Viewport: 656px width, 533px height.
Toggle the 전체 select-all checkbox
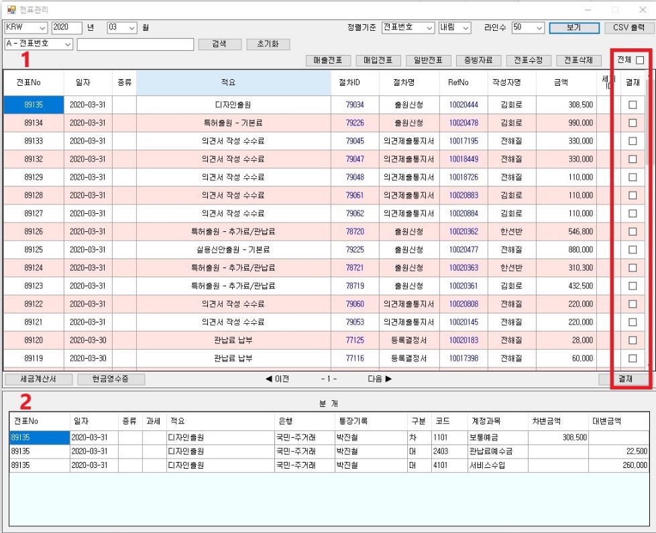point(640,60)
